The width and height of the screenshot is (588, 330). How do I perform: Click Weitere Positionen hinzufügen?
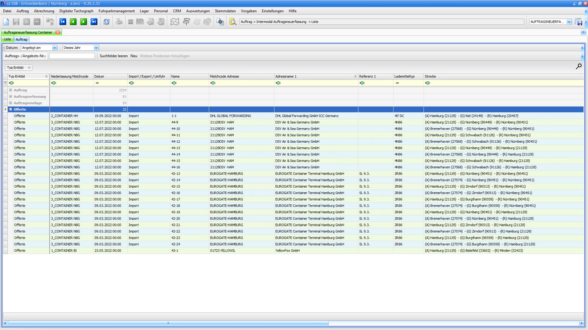pos(165,56)
